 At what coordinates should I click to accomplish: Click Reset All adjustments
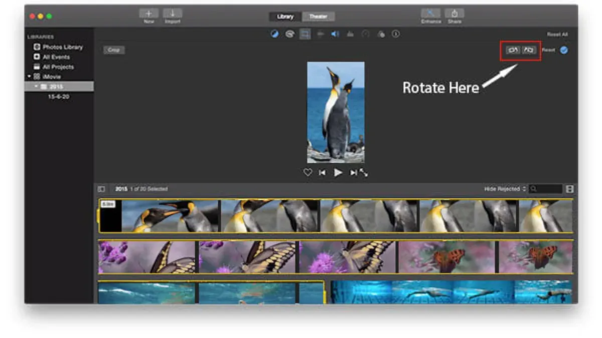point(557,35)
